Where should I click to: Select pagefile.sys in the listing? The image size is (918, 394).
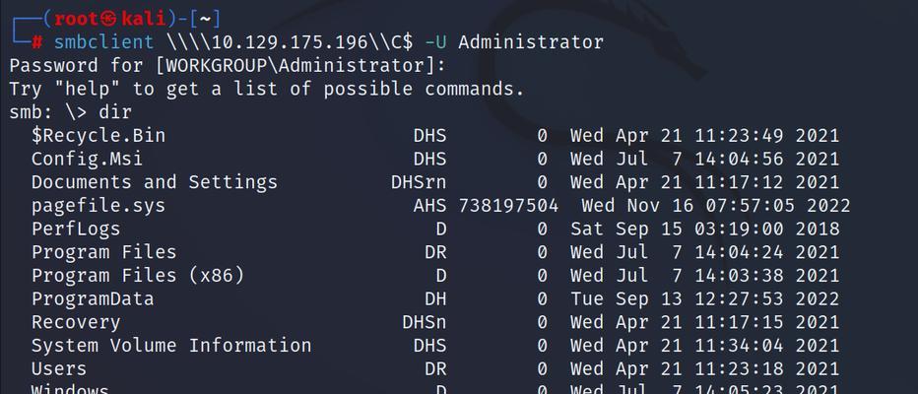click(98, 206)
